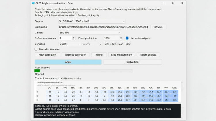Screen dimensions: 216x121
Task: Click the Apply button
Action: coord(68,62)
